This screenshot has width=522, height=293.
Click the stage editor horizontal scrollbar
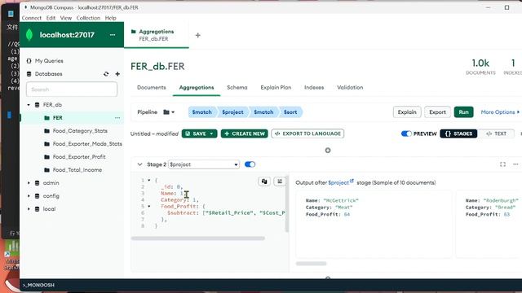click(198, 238)
